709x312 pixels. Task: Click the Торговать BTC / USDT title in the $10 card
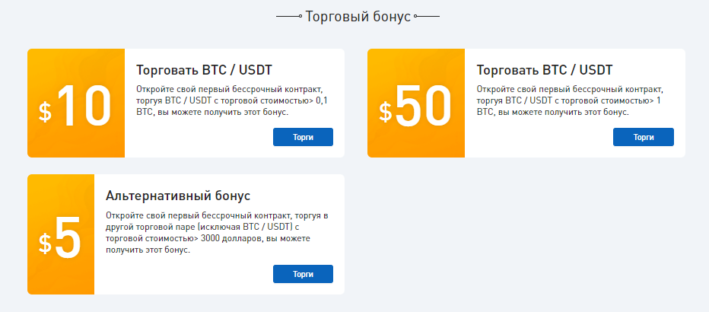point(204,70)
